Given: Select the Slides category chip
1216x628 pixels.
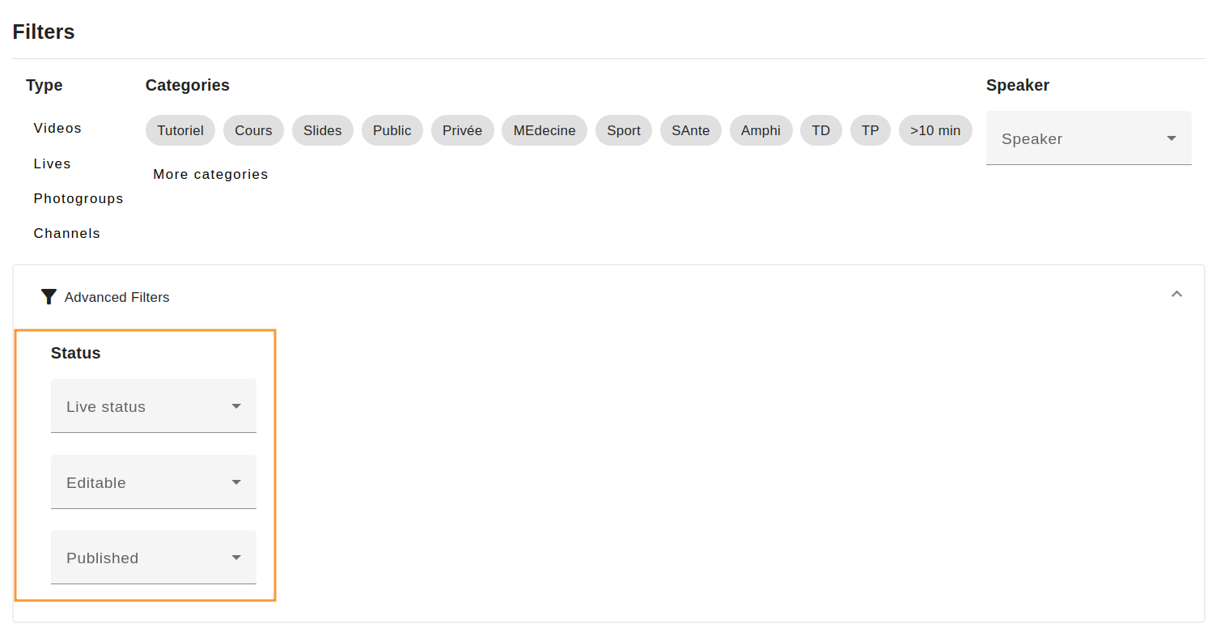Looking at the screenshot, I should pyautogui.click(x=323, y=130).
